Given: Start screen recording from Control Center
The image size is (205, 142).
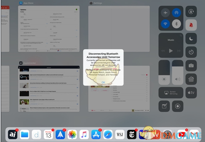Looking at the screenshot, I should (178, 106).
